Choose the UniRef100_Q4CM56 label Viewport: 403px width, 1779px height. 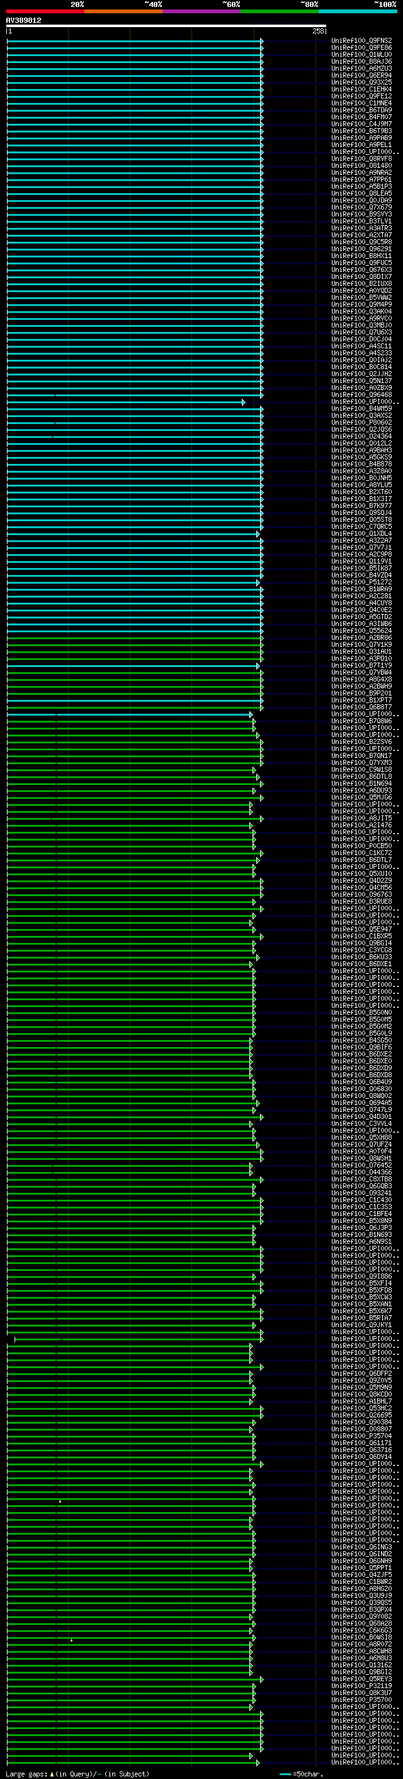361,887
